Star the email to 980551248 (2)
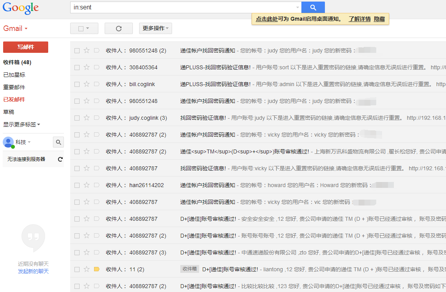Screen dimensions: 446x292 click(x=87, y=50)
